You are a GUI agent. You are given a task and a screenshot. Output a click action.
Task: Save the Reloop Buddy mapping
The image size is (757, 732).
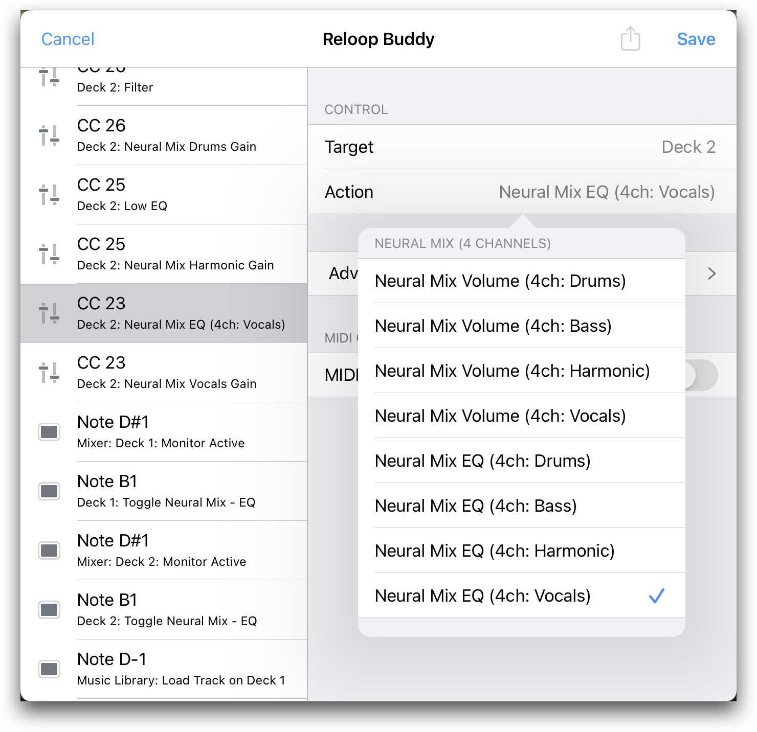(x=696, y=39)
